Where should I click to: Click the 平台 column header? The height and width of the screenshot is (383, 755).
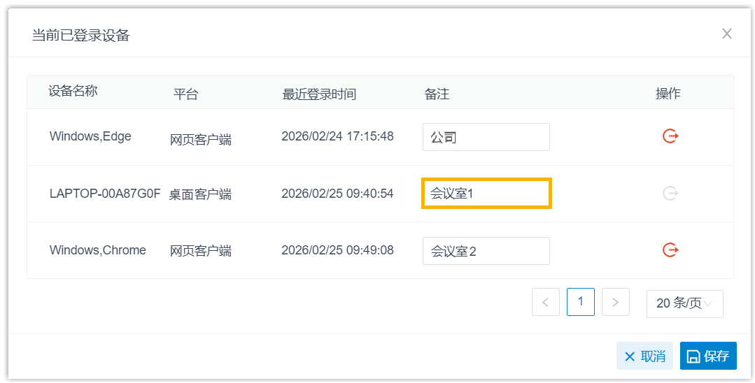[x=185, y=94]
